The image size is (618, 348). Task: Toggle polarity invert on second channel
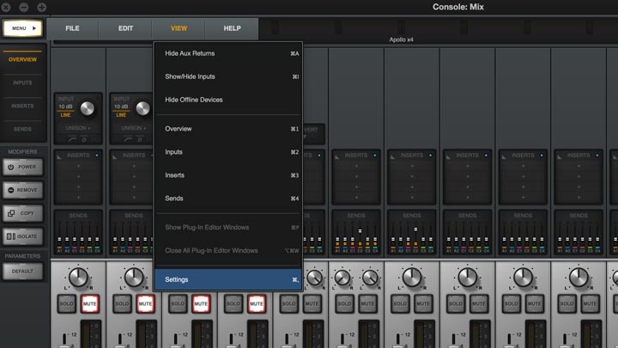tap(140, 140)
